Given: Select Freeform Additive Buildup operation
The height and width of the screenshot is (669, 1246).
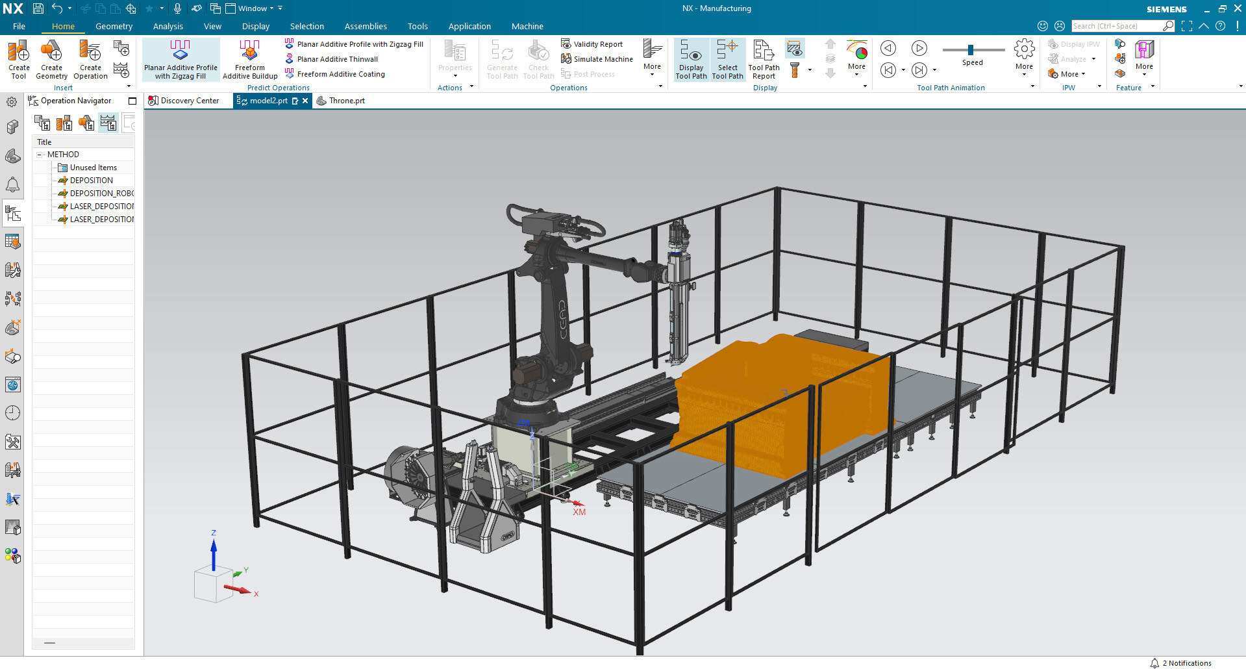Looking at the screenshot, I should [250, 59].
